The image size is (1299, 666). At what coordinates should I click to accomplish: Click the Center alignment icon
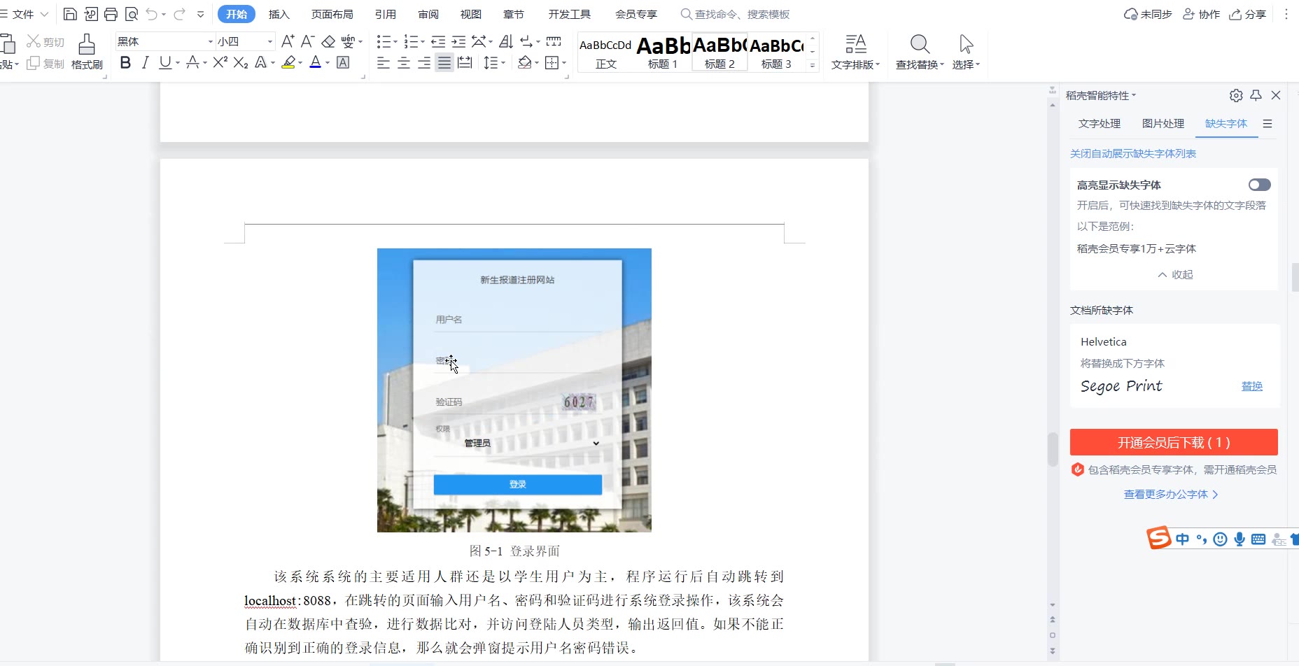404,63
